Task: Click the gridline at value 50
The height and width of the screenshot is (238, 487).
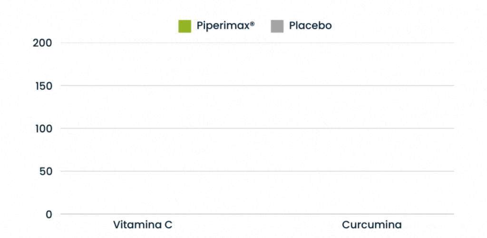Action: coord(257,171)
